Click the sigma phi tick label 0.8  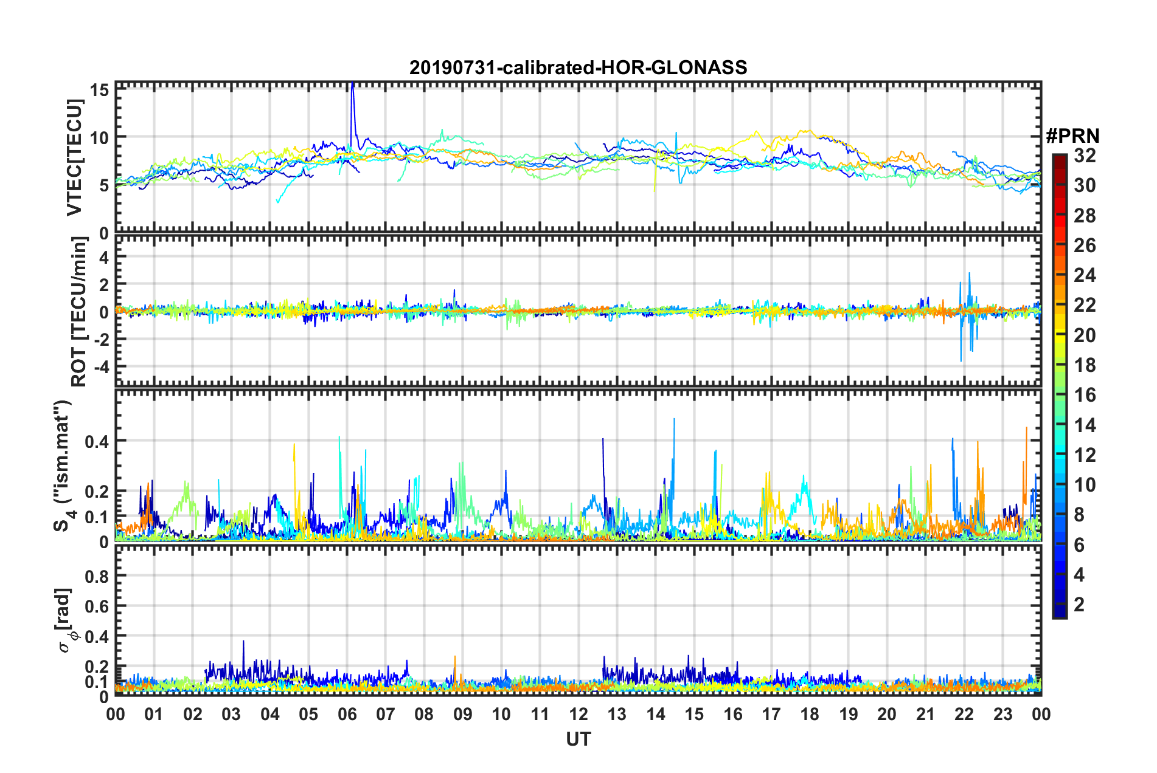click(x=97, y=575)
